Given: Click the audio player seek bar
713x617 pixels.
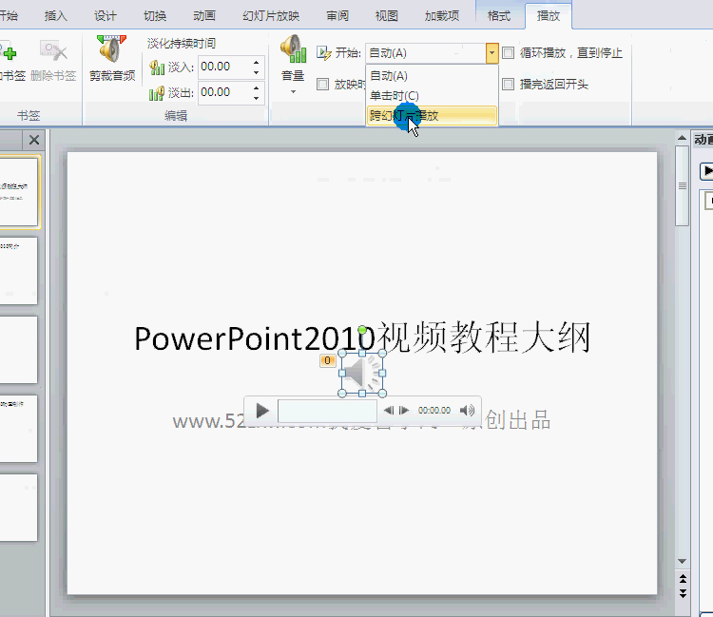Looking at the screenshot, I should [327, 411].
